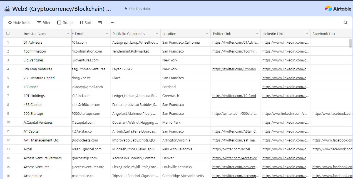Click Use this data

137,9
